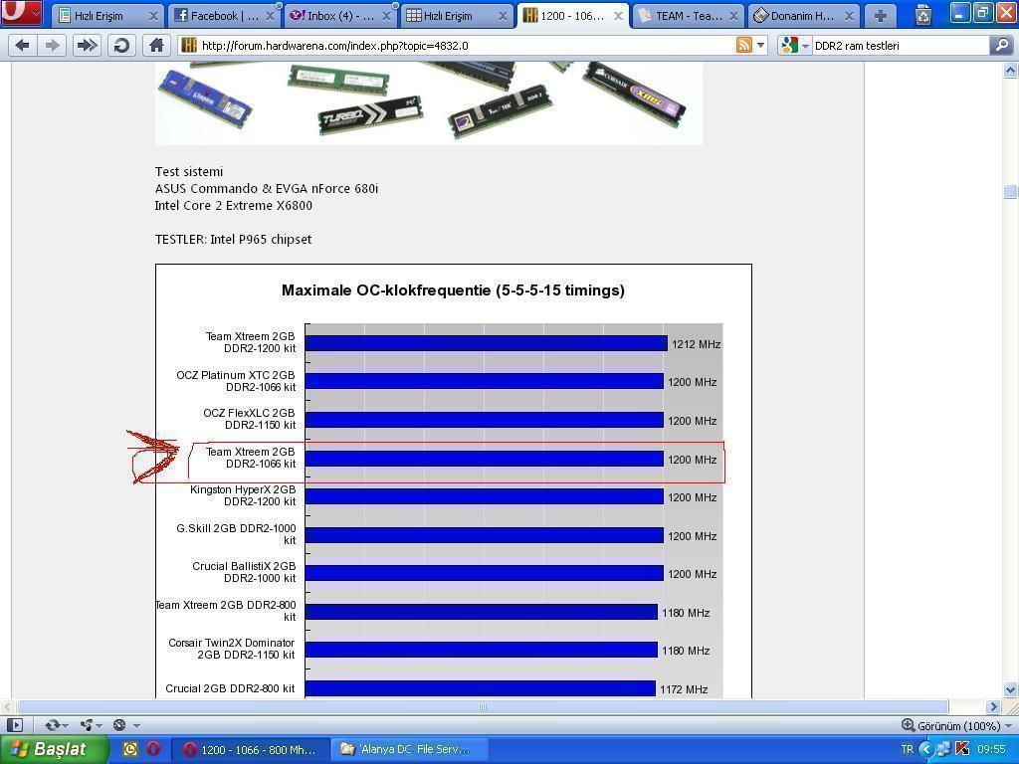Image resolution: width=1019 pixels, height=764 pixels.
Task: Close the TEAM - Tea... tab
Action: [733, 16]
